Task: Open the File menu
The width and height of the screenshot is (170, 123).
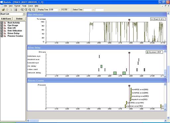Action: coord(6,6)
